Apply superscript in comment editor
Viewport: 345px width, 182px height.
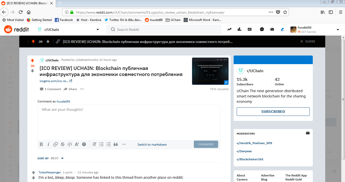click(x=77, y=144)
